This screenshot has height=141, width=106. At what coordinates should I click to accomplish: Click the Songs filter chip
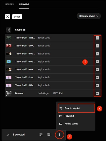click(17, 17)
